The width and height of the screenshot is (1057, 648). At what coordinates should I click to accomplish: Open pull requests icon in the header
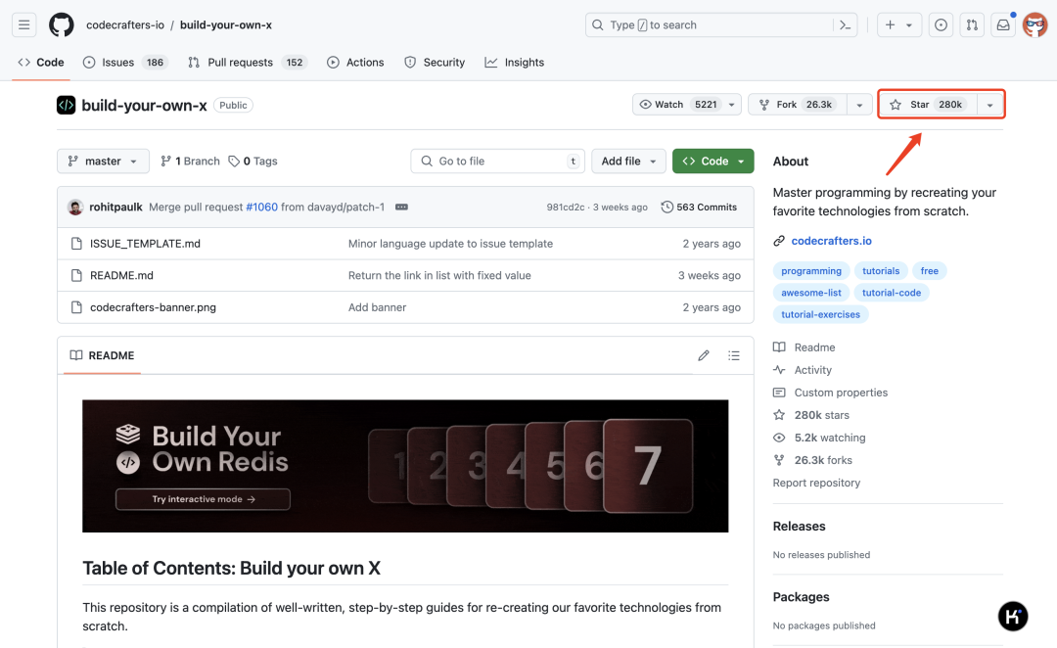click(x=972, y=24)
